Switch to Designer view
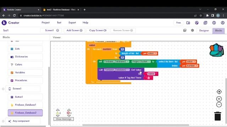Screen dimensions: 227x127 click(204, 31)
